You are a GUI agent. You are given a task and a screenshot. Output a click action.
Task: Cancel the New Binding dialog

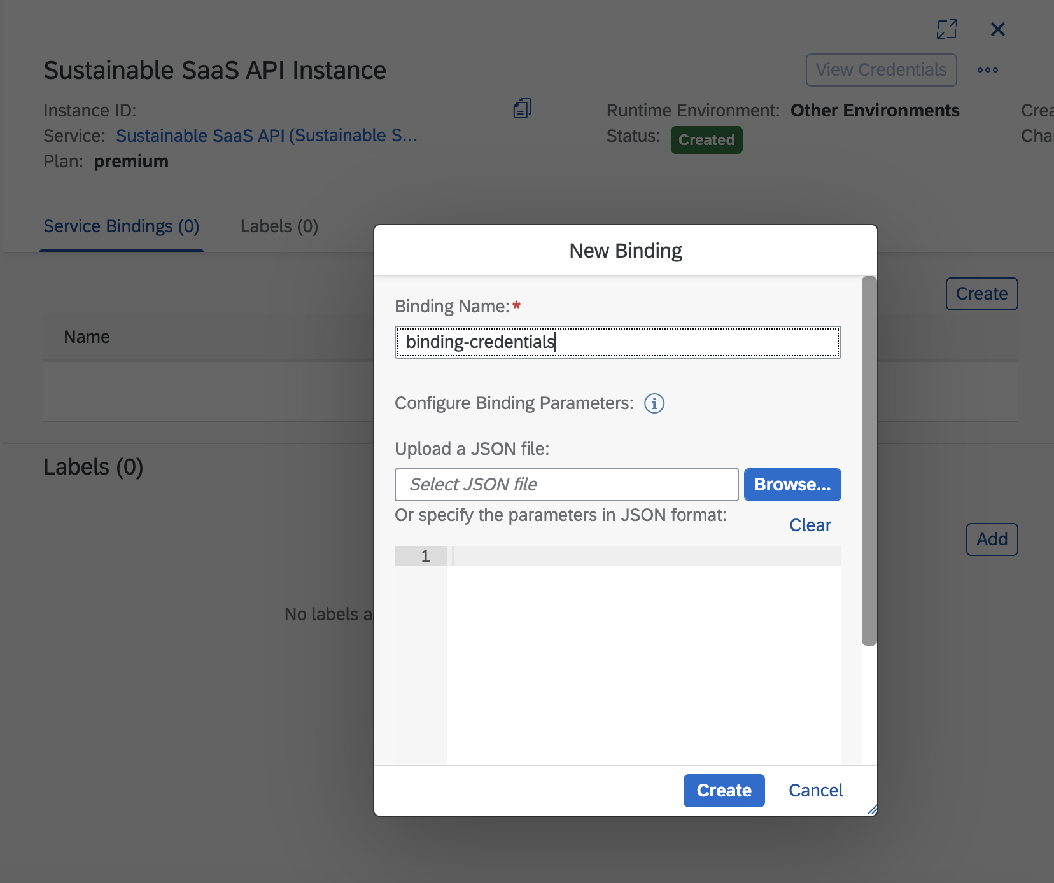(815, 791)
